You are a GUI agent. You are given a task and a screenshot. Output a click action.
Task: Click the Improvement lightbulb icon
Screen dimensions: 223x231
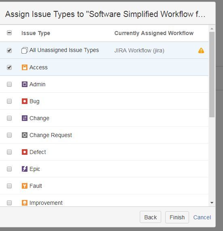(x=25, y=203)
